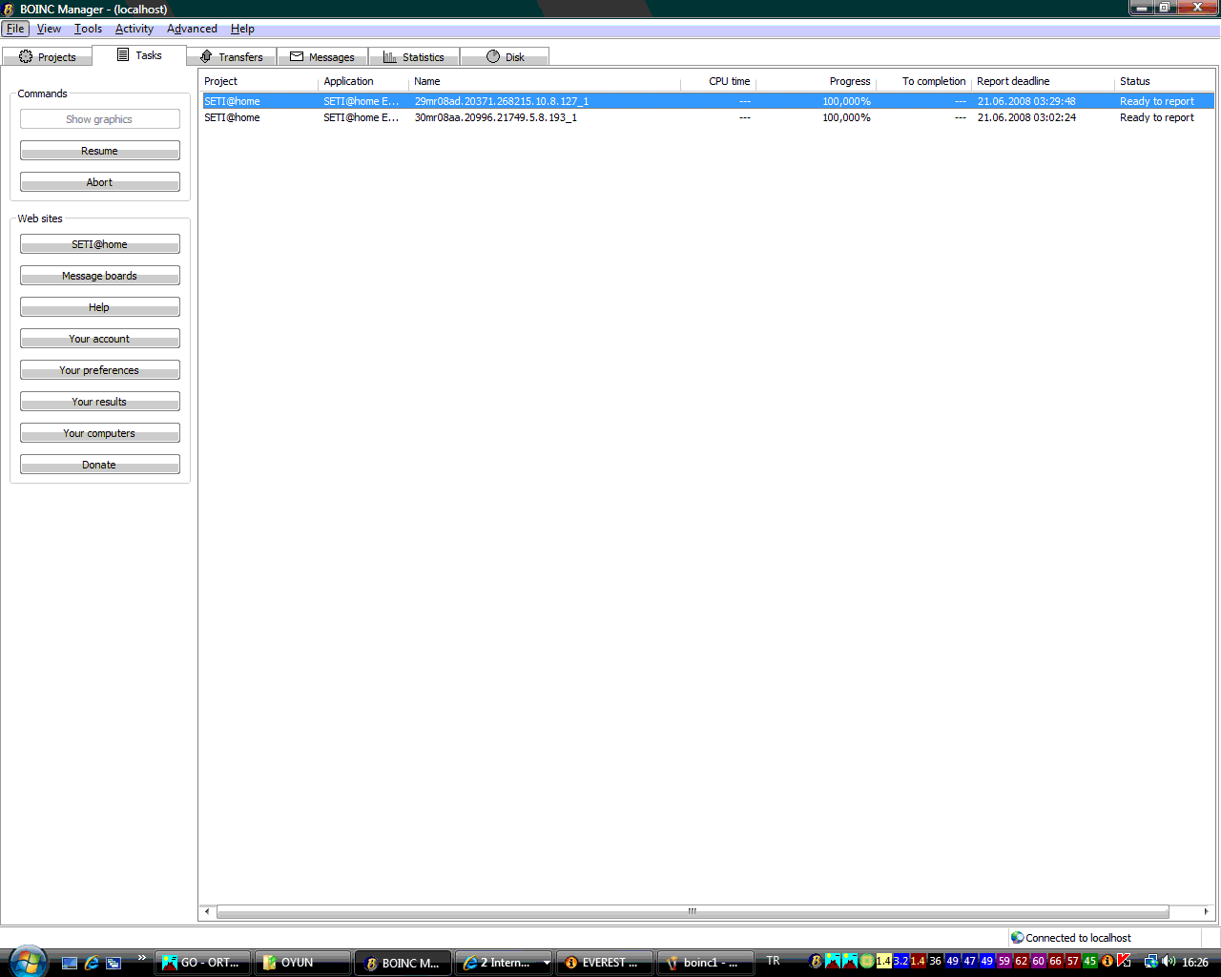Sort by Status column header
Screen dimensions: 1221x977
point(1165,81)
